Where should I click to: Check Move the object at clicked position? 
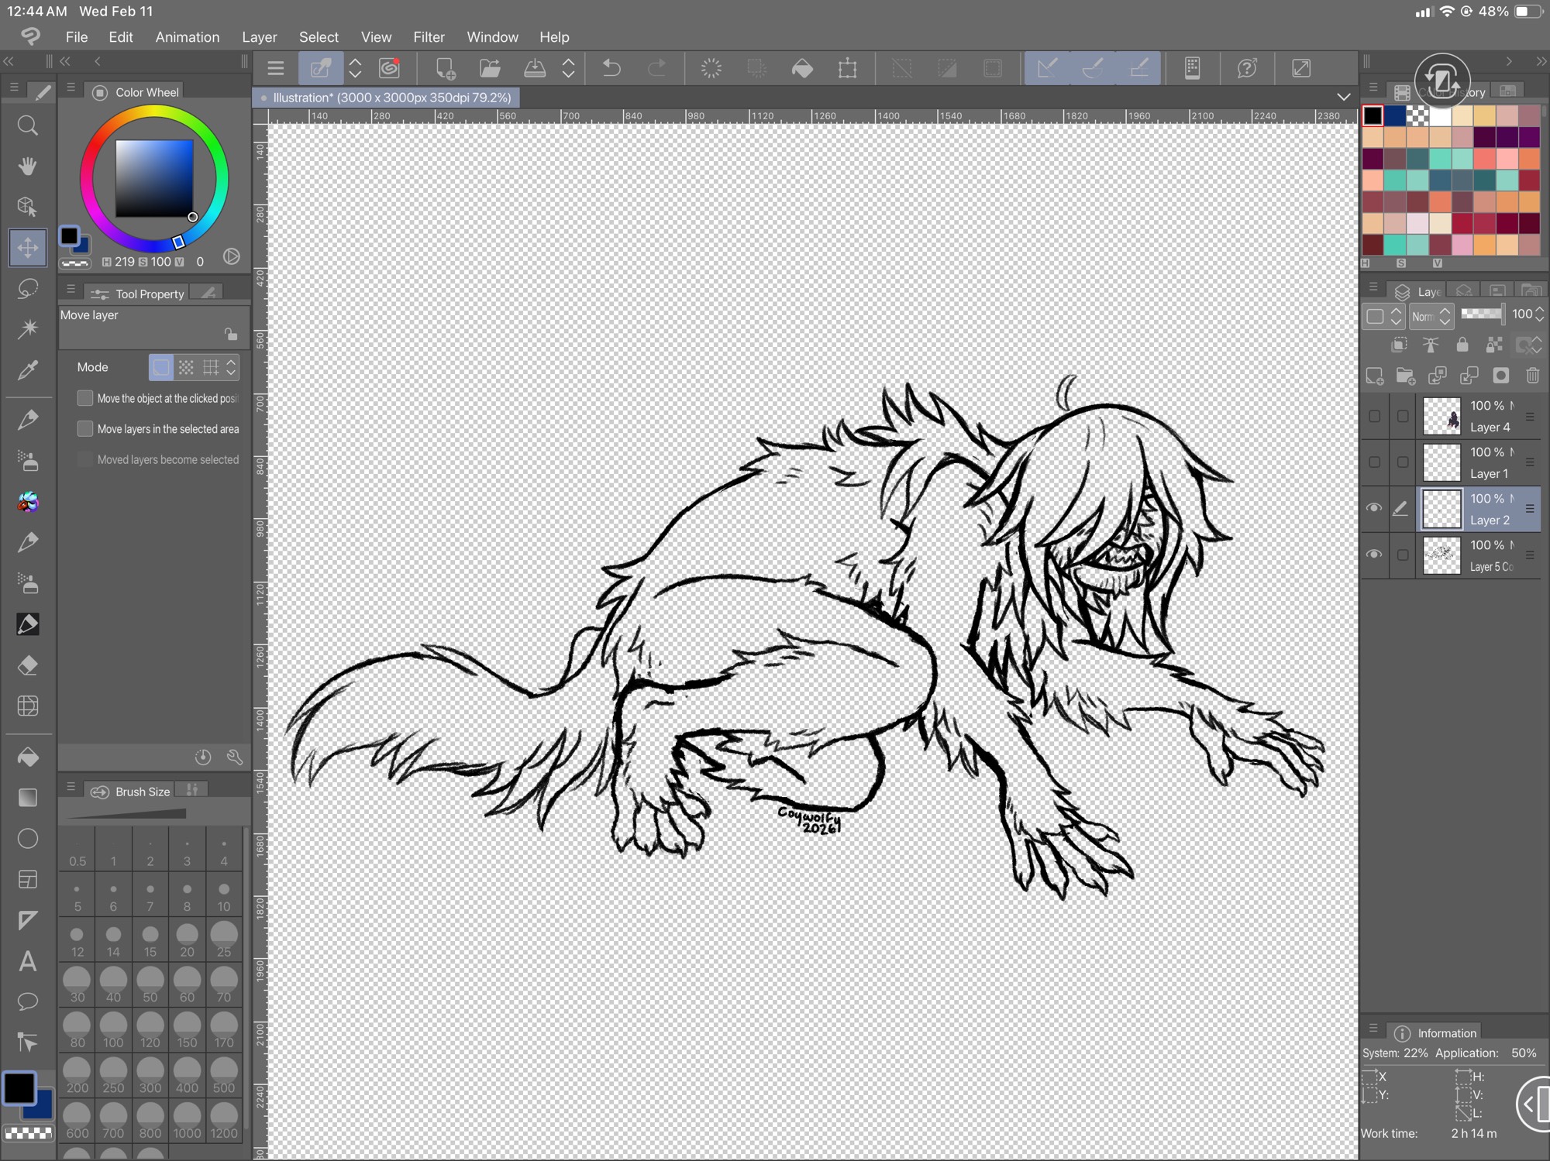pos(85,398)
